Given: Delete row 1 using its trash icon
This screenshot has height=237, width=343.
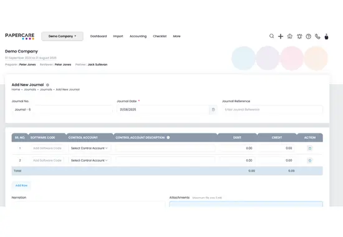Looking at the screenshot, I should [x=310, y=148].
